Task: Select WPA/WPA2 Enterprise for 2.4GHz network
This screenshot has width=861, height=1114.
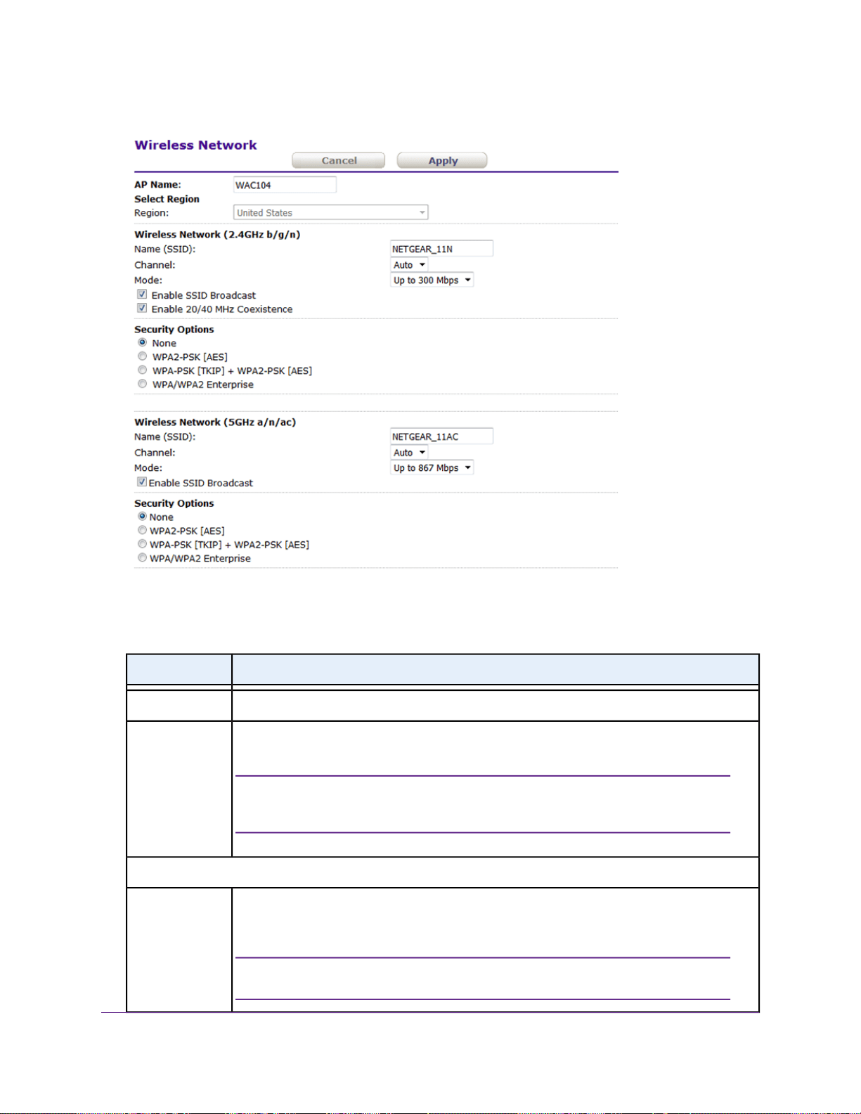Action: 143,384
